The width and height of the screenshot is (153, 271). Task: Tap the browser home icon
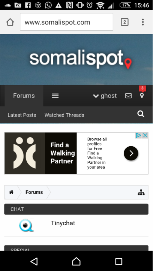[10, 22]
